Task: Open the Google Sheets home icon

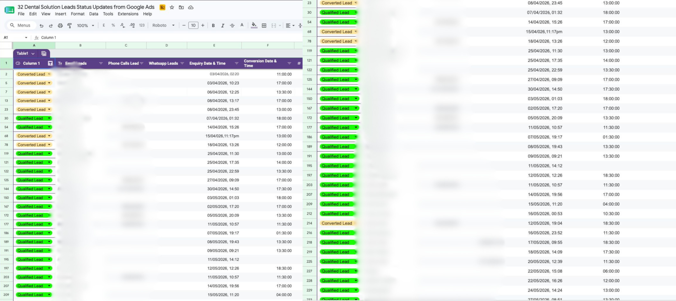Action: point(10,10)
